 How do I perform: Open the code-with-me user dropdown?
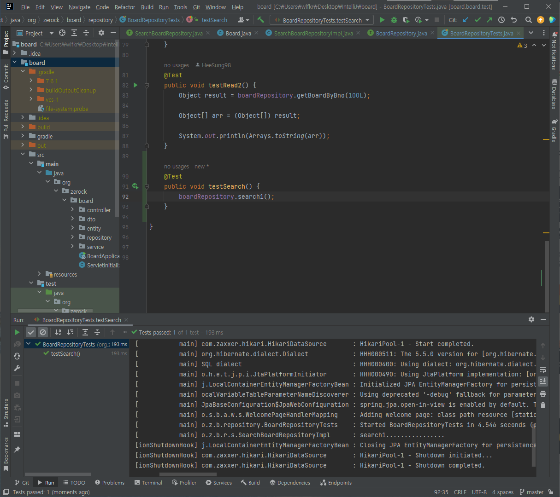(243, 20)
